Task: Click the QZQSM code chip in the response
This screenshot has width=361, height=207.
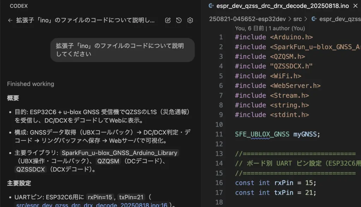Action: (x=108, y=161)
